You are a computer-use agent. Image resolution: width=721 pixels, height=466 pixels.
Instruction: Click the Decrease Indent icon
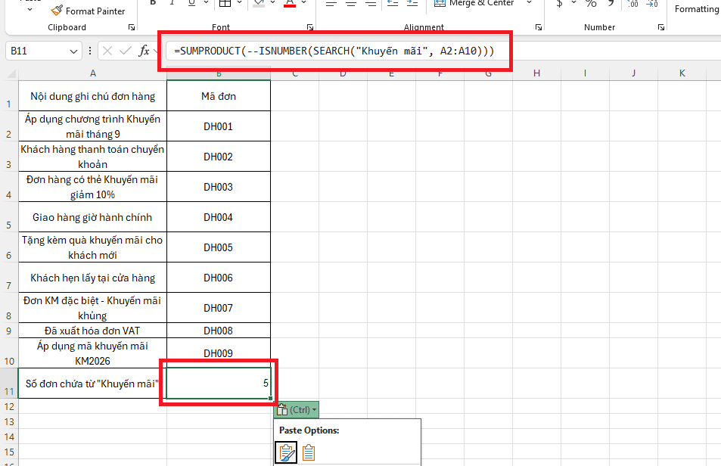(x=393, y=4)
